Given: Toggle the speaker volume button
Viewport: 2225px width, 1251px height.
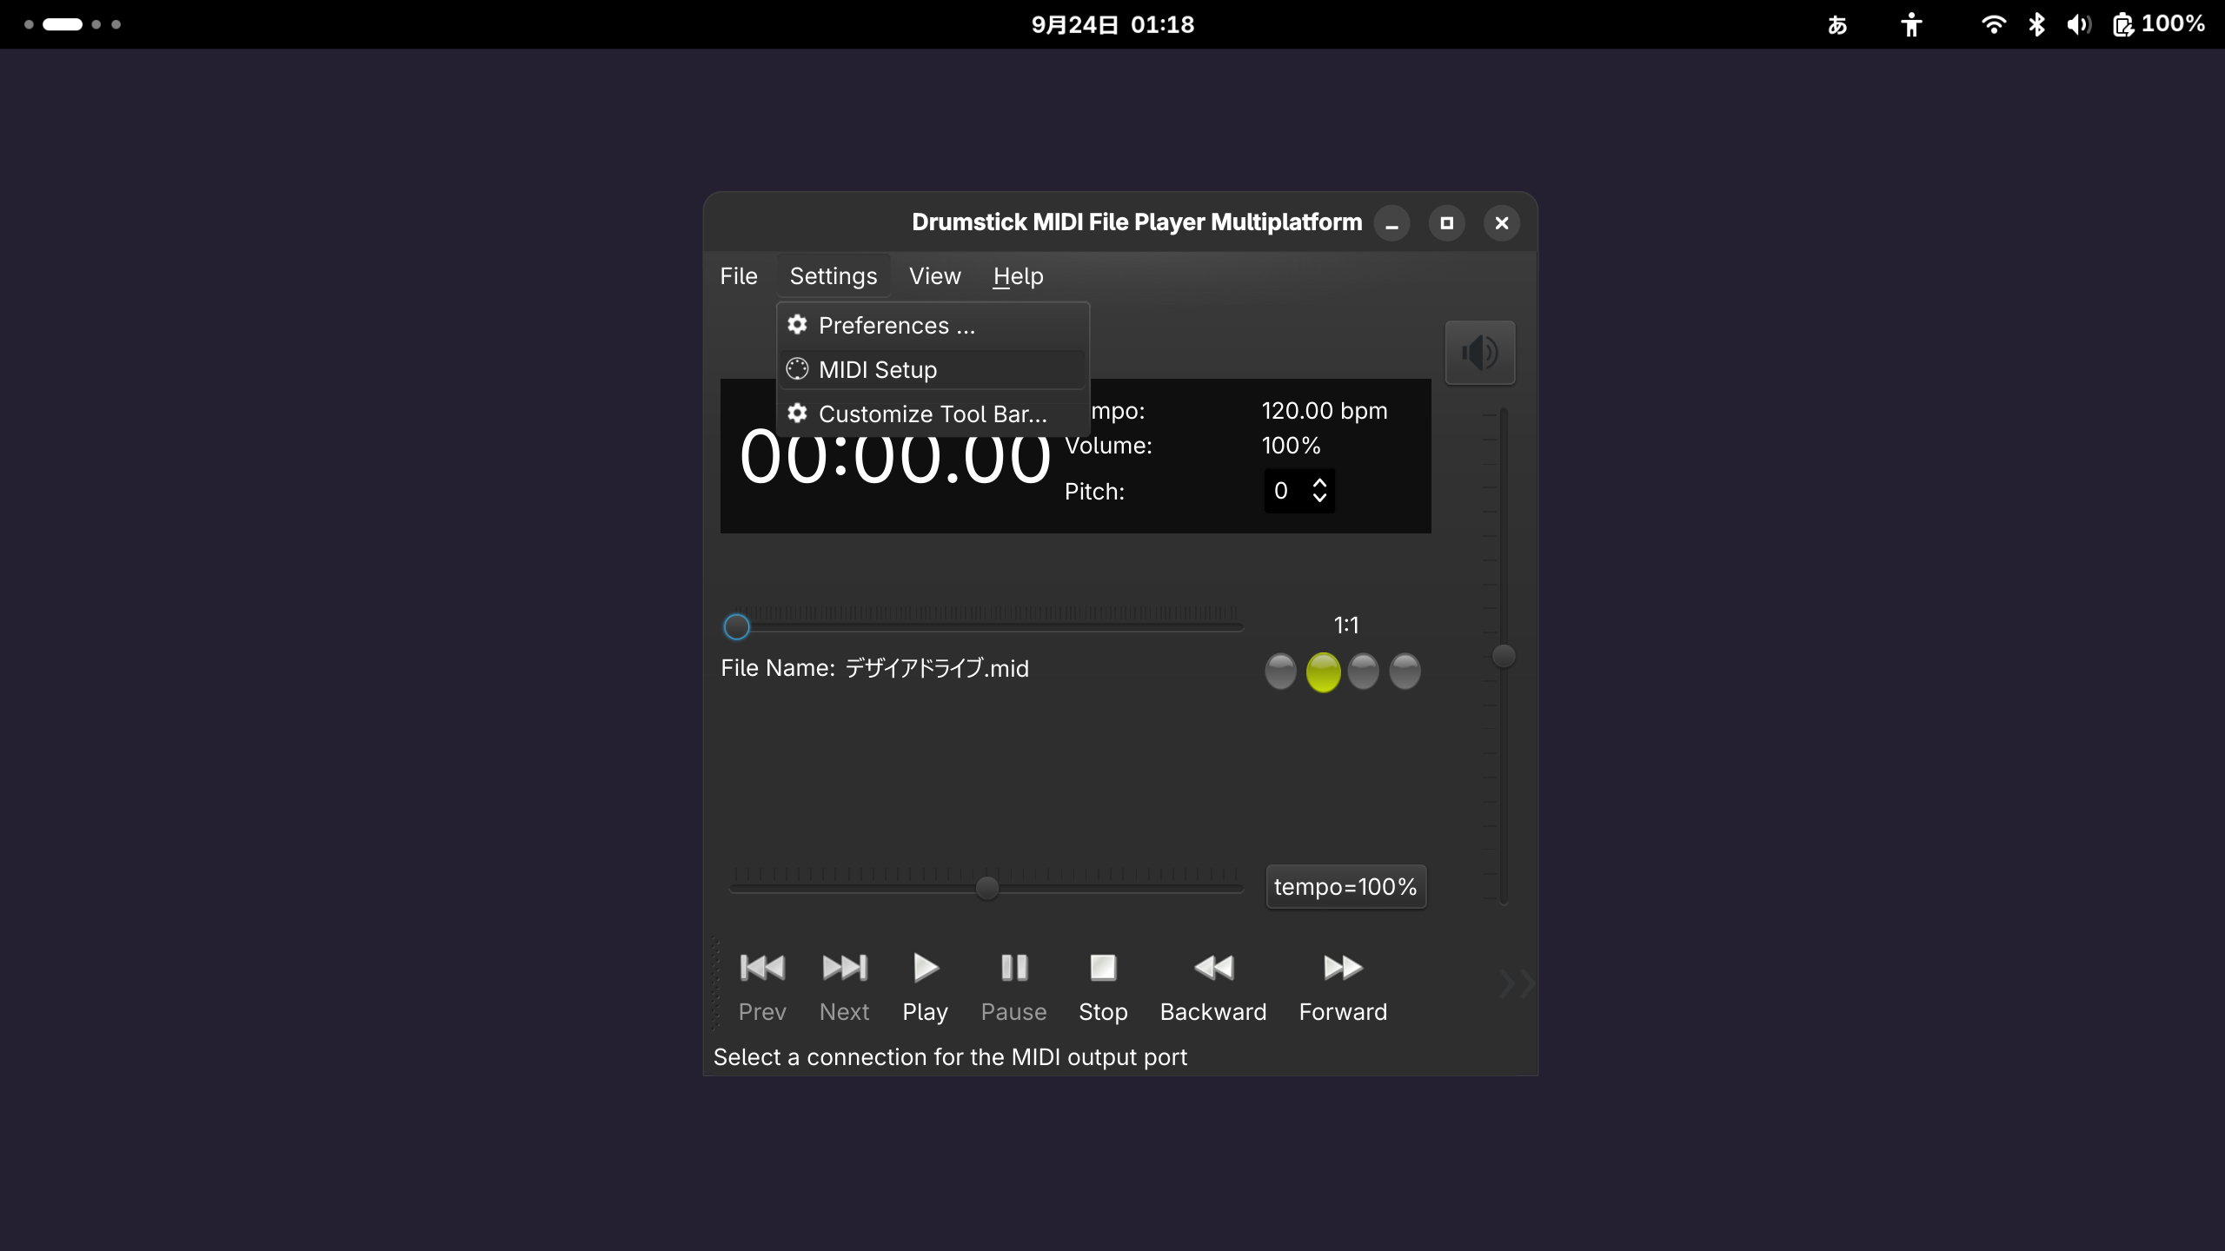Looking at the screenshot, I should pos(1480,353).
